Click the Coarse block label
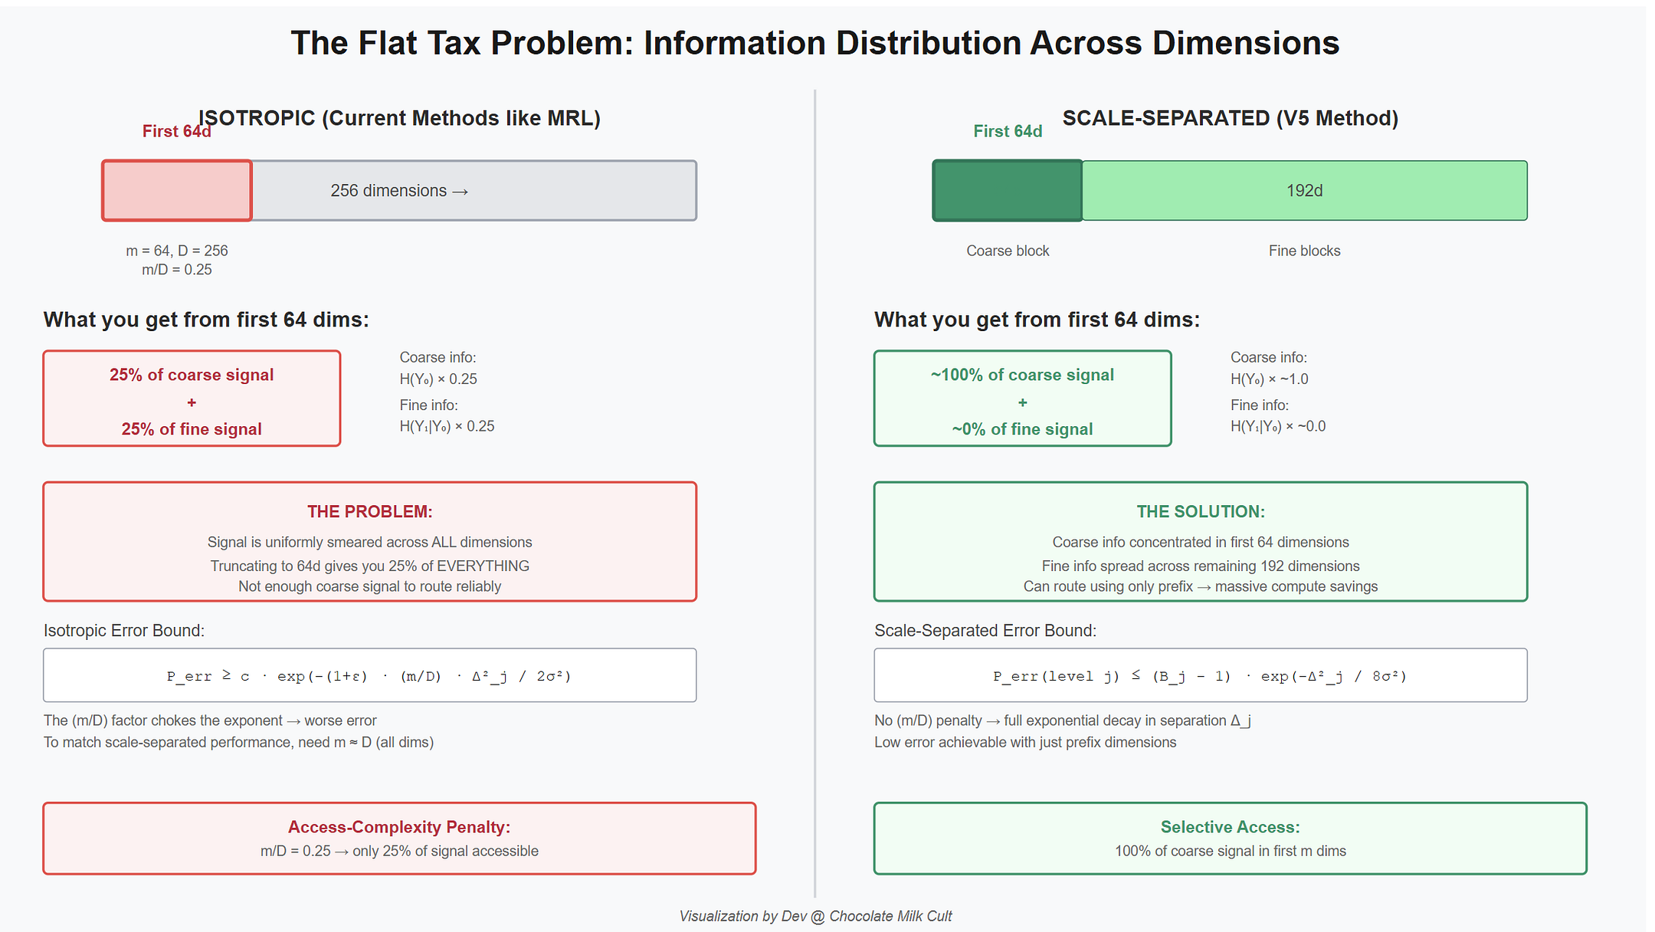 tap(1007, 251)
